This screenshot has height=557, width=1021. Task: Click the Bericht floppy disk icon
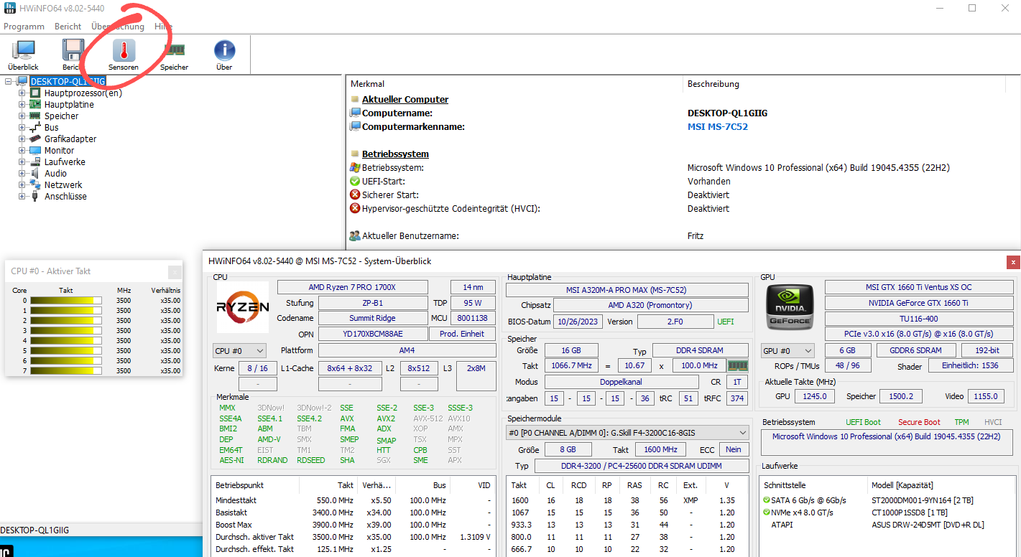tap(73, 50)
